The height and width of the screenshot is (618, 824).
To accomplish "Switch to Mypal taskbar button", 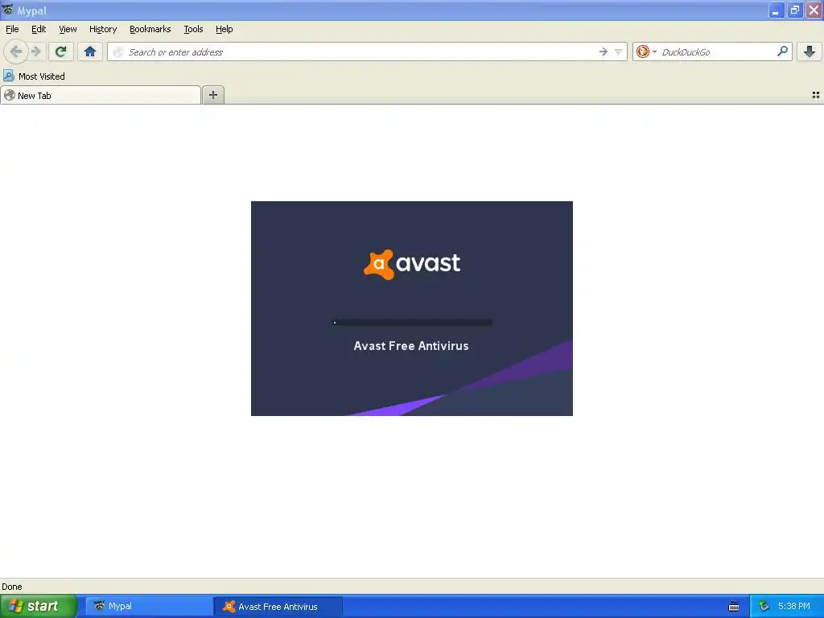I will (148, 607).
